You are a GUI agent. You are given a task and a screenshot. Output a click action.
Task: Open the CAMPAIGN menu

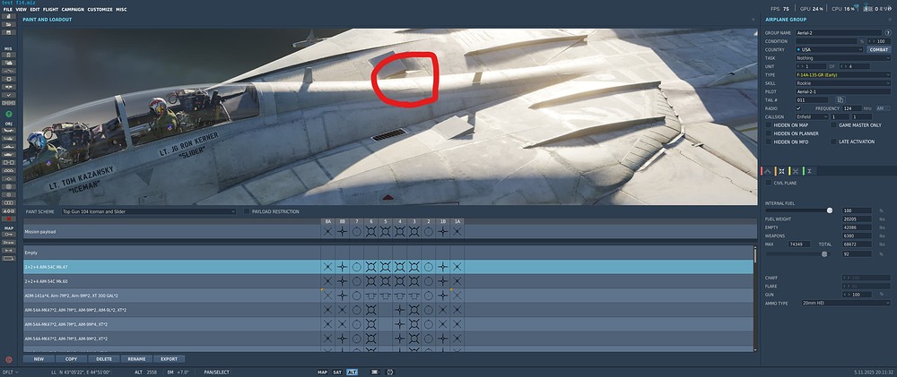coord(73,10)
